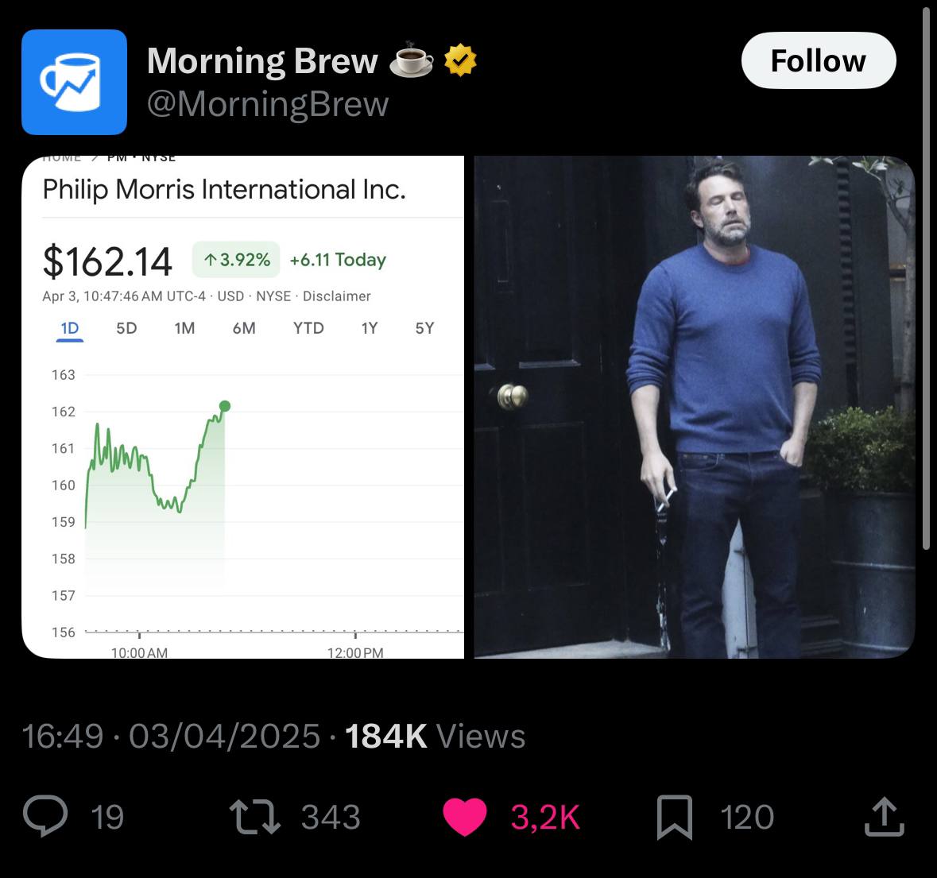The image size is (937, 878).
Task: Click the vertical scrollbar on the right edge
Action: click(926, 278)
